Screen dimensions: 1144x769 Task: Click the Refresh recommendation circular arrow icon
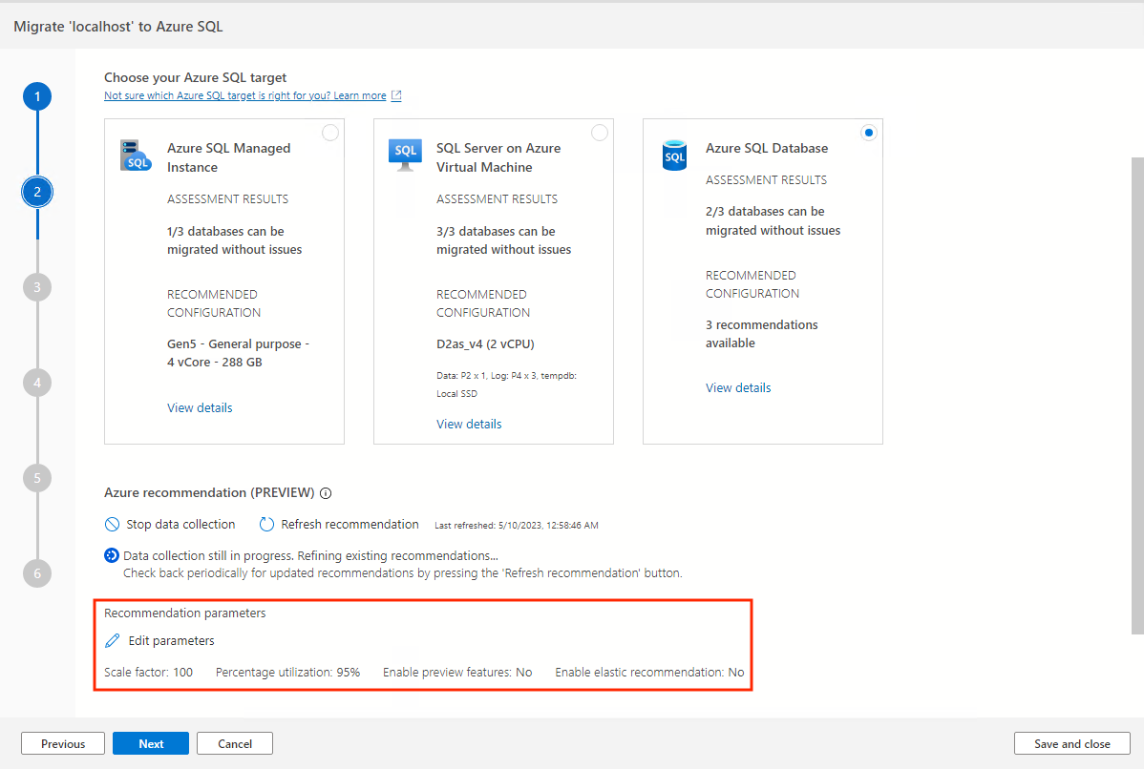point(267,525)
